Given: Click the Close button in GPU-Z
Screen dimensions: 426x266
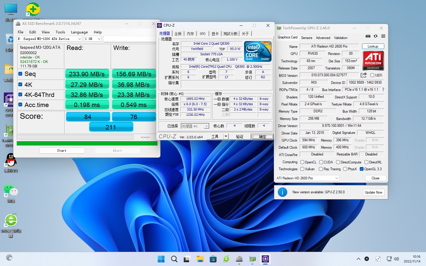Looking at the screenshot, I should (x=375, y=178).
